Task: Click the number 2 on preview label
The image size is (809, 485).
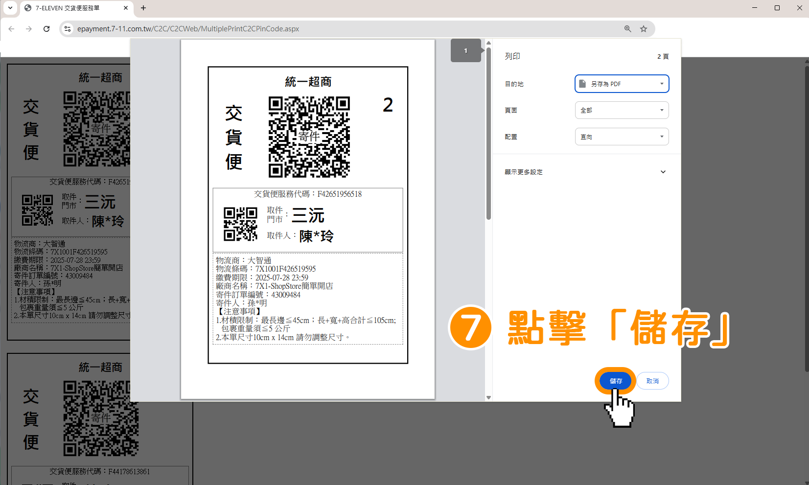Action: pos(388,105)
